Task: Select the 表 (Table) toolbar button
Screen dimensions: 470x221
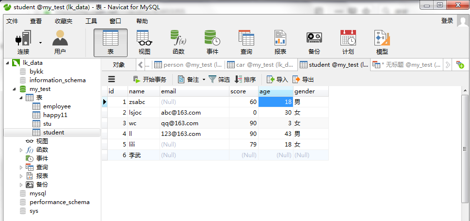Action: tap(111, 43)
